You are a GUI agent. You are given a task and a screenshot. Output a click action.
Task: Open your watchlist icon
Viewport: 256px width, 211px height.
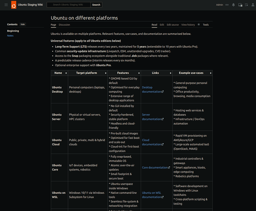point(246,5)
